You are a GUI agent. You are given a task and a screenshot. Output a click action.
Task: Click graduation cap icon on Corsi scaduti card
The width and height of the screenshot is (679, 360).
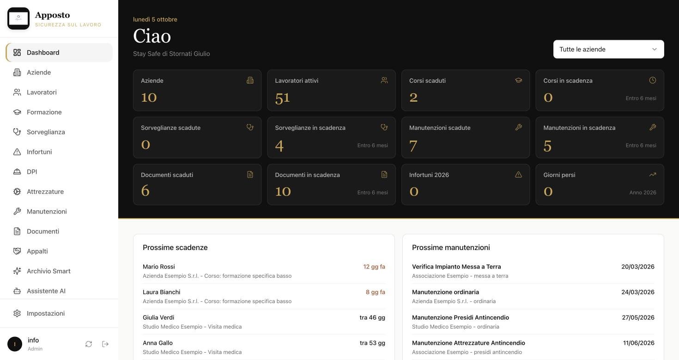pyautogui.click(x=518, y=80)
